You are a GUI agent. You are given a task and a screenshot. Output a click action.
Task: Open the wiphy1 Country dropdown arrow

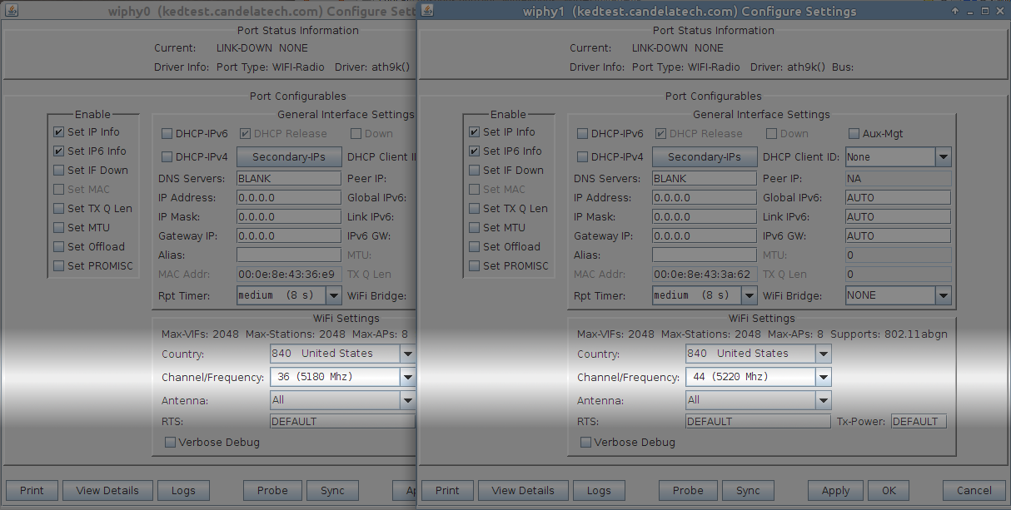click(x=823, y=354)
